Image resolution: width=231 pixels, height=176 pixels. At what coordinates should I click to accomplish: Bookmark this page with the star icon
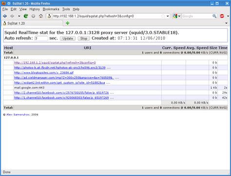[x=163, y=16]
